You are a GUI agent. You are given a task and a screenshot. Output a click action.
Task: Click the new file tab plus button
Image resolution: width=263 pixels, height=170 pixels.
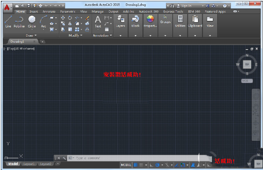pos(42,42)
